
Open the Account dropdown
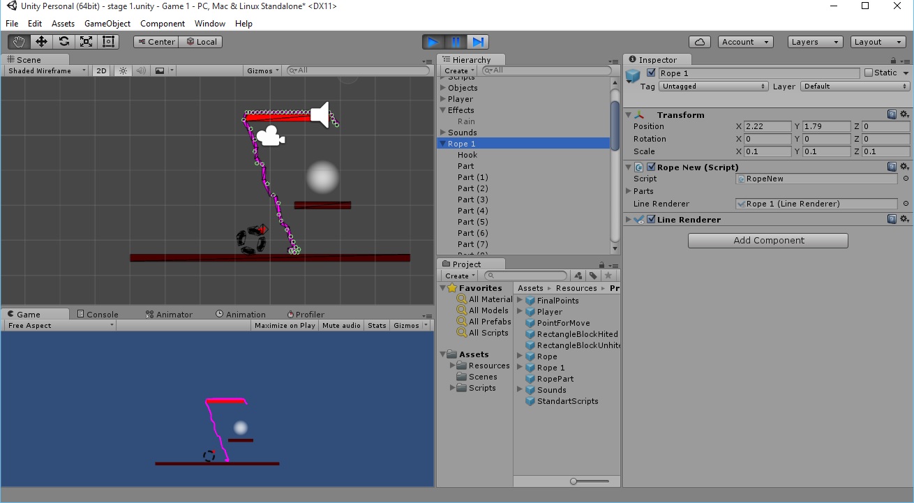coord(745,42)
